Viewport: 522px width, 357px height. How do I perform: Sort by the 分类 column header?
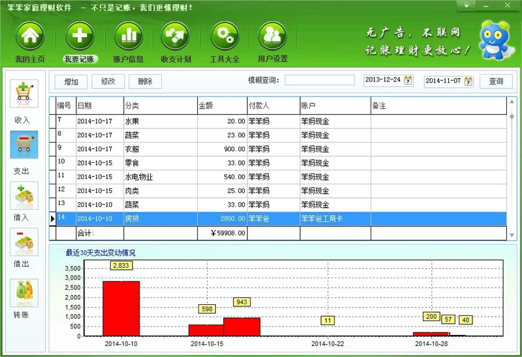[x=161, y=106]
